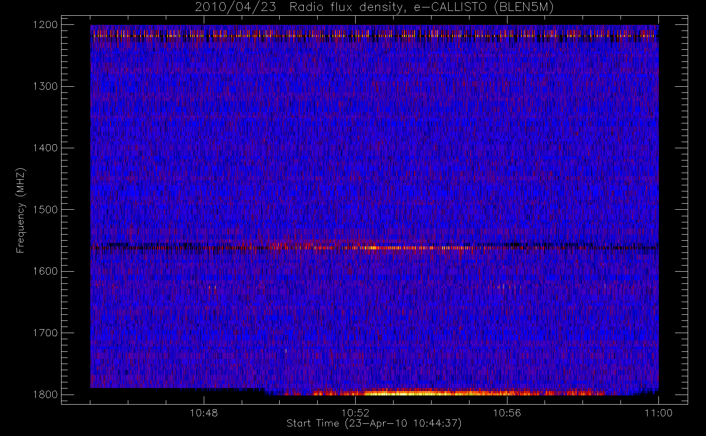Click the 'Frequency (MHZ)' axis title
This screenshot has width=706, height=436.
click(x=21, y=210)
